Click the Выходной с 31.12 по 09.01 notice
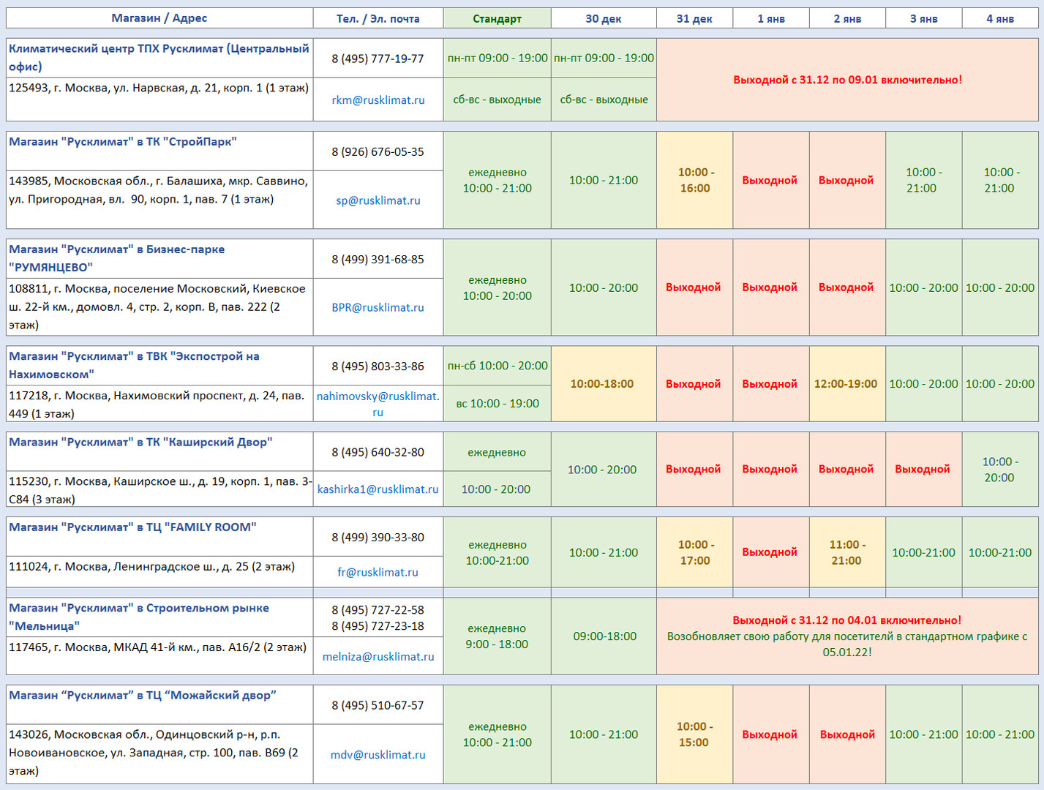 click(x=847, y=80)
